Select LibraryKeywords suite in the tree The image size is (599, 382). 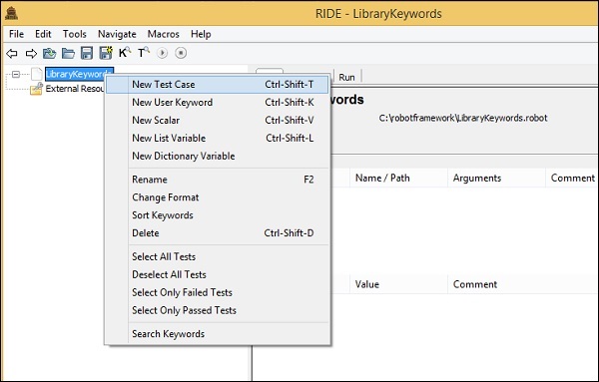[x=80, y=74]
